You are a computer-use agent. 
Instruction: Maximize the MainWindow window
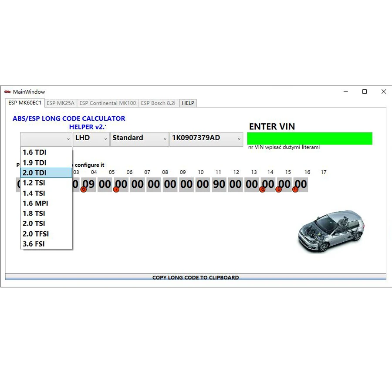coord(365,92)
